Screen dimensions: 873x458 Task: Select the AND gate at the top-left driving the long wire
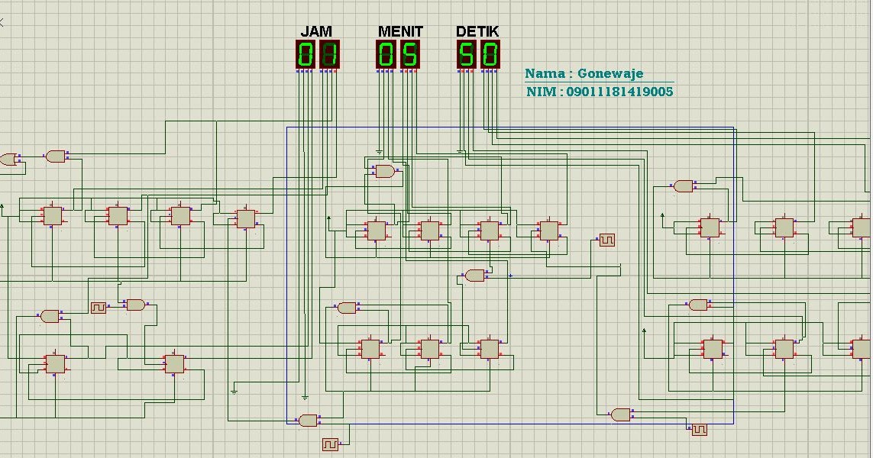tap(56, 156)
